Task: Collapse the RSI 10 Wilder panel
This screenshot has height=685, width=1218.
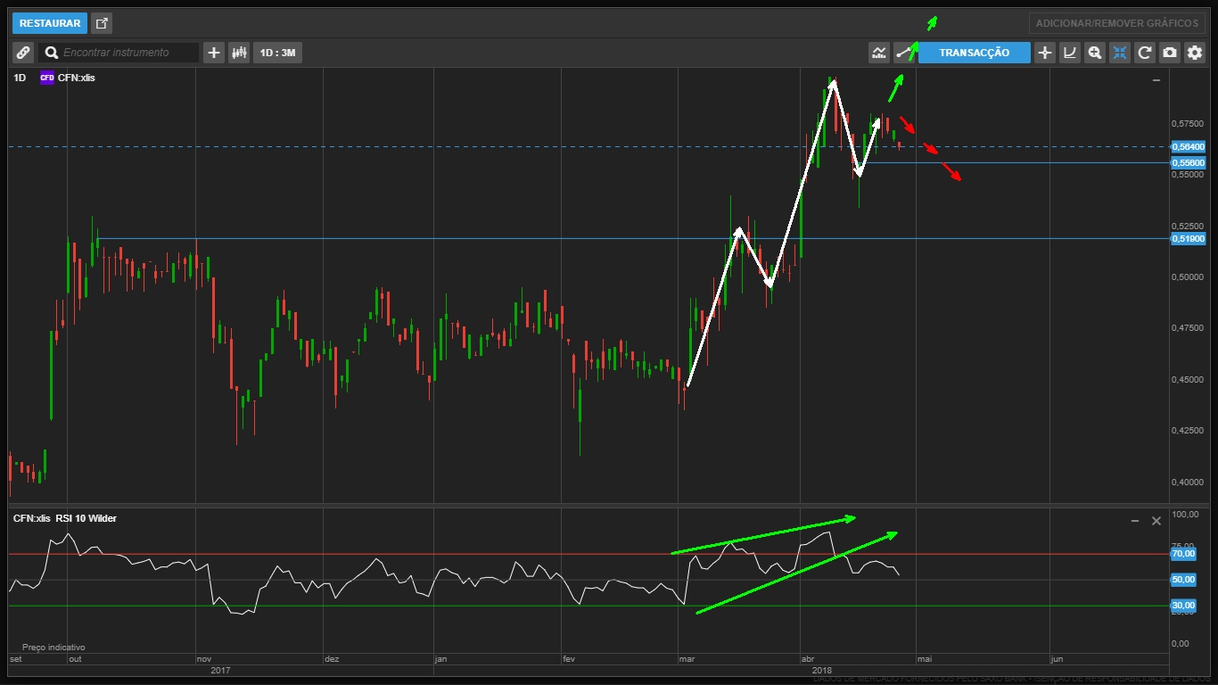Action: [1135, 521]
